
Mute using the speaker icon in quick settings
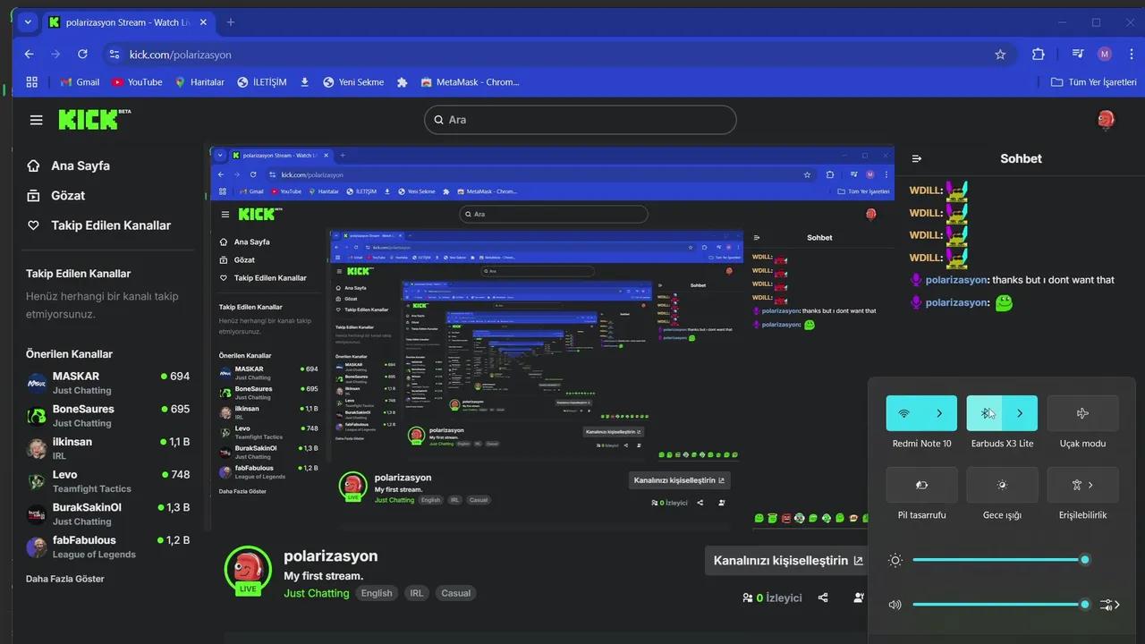(895, 605)
